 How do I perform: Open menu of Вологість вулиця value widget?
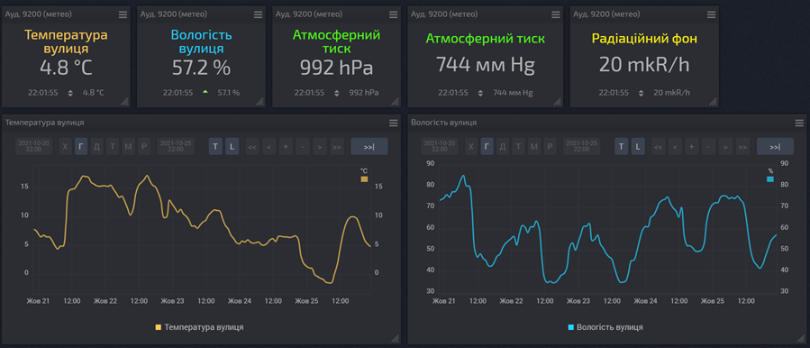(x=259, y=15)
